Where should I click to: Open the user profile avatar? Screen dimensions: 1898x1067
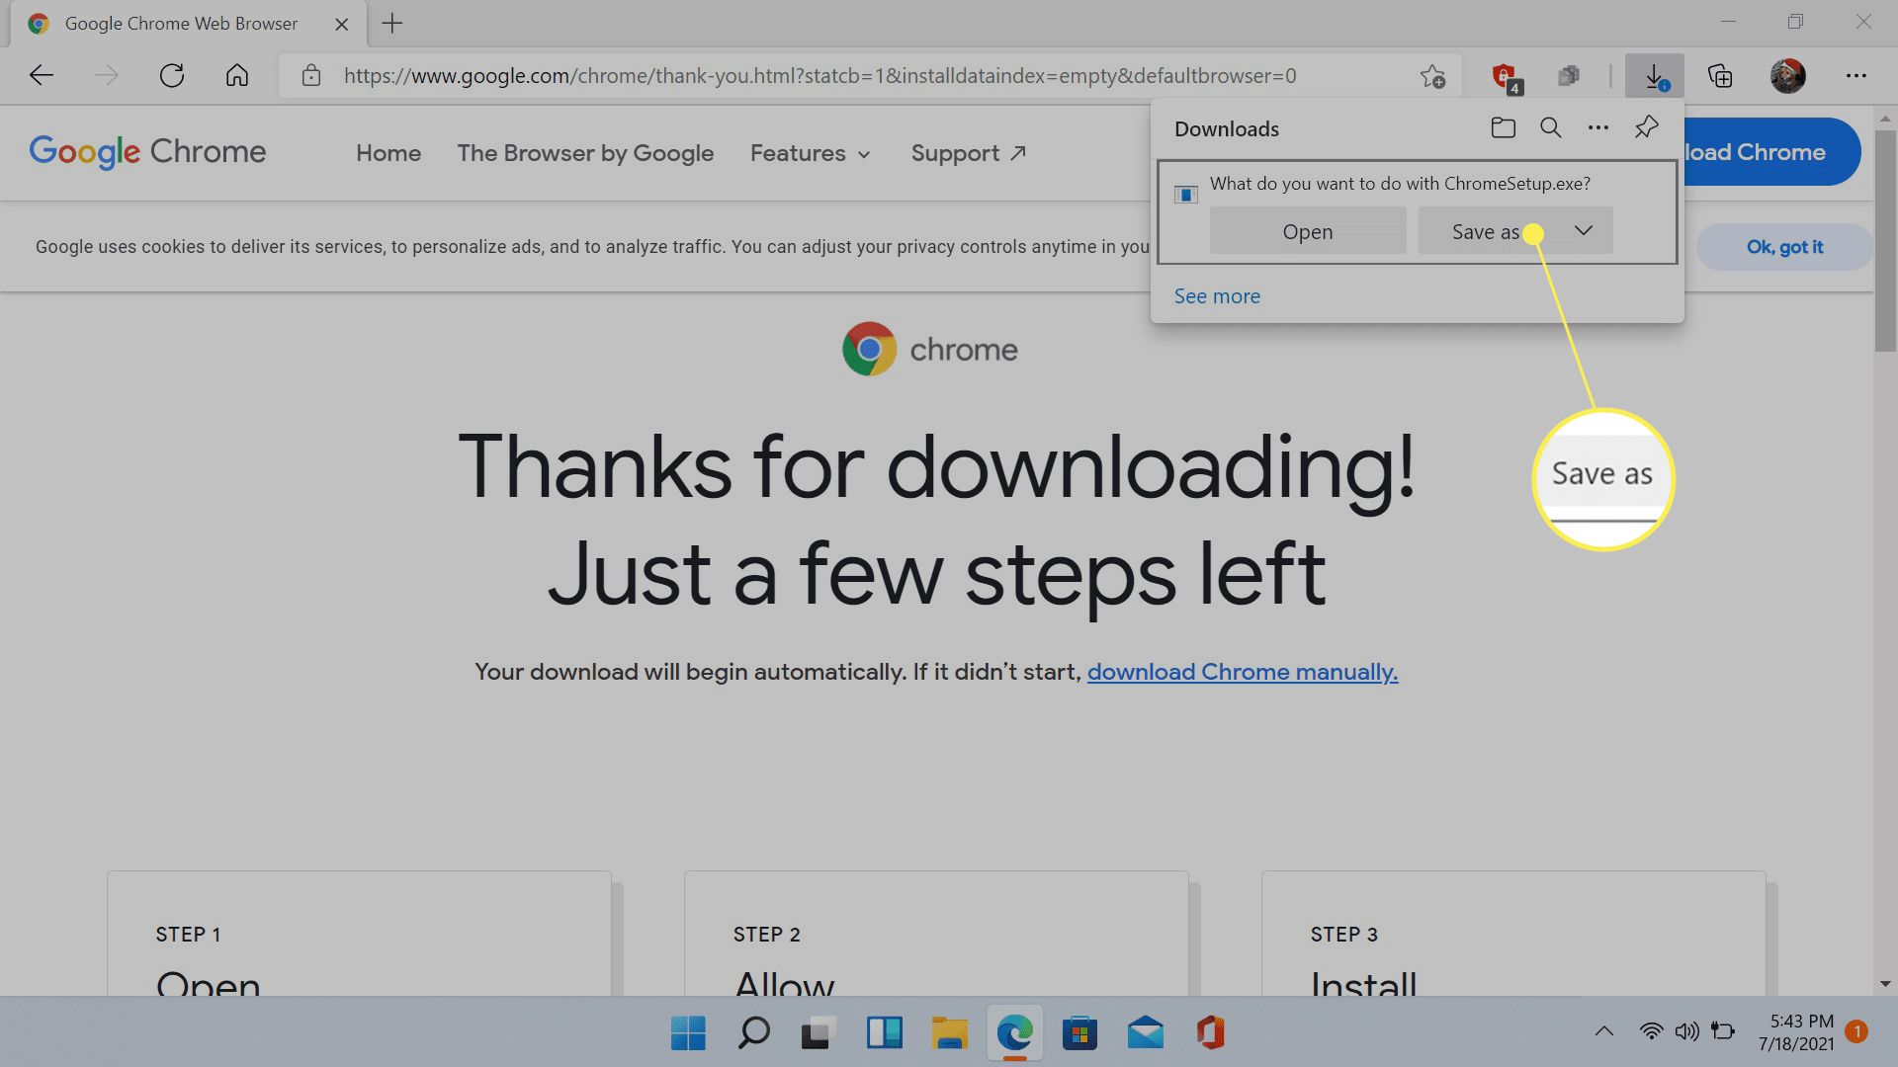pyautogui.click(x=1787, y=75)
